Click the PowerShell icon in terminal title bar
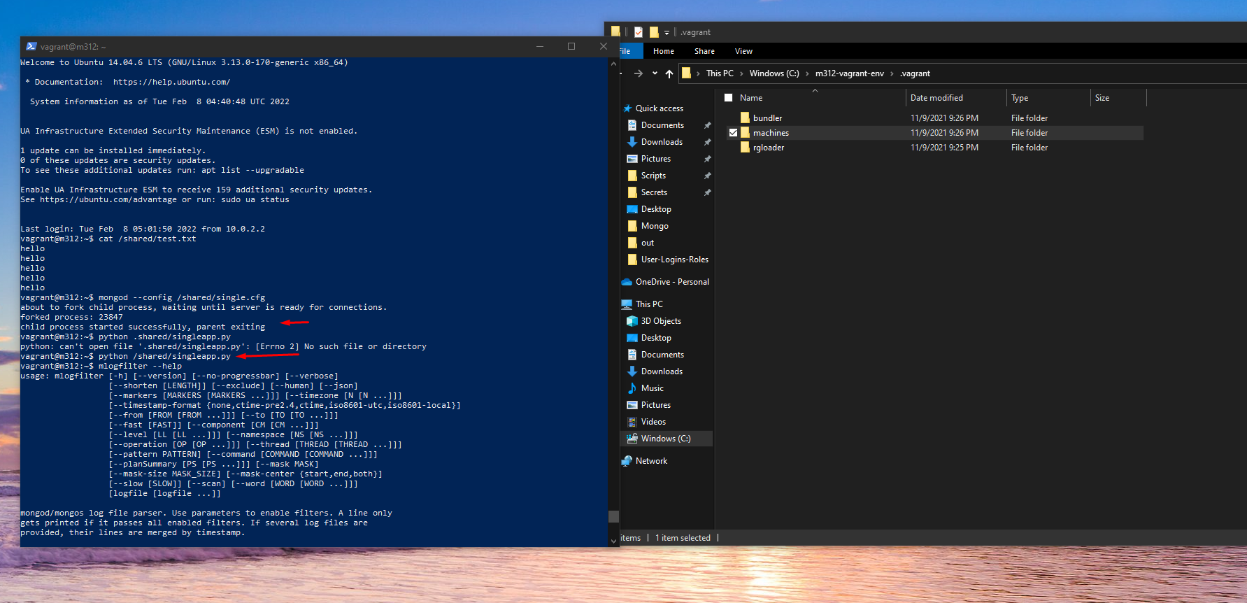1247x603 pixels. point(31,47)
